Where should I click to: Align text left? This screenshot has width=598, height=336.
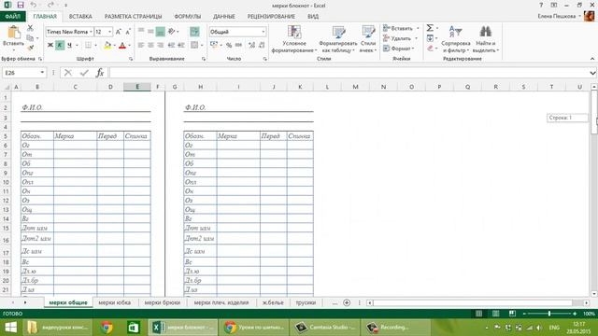(x=141, y=45)
